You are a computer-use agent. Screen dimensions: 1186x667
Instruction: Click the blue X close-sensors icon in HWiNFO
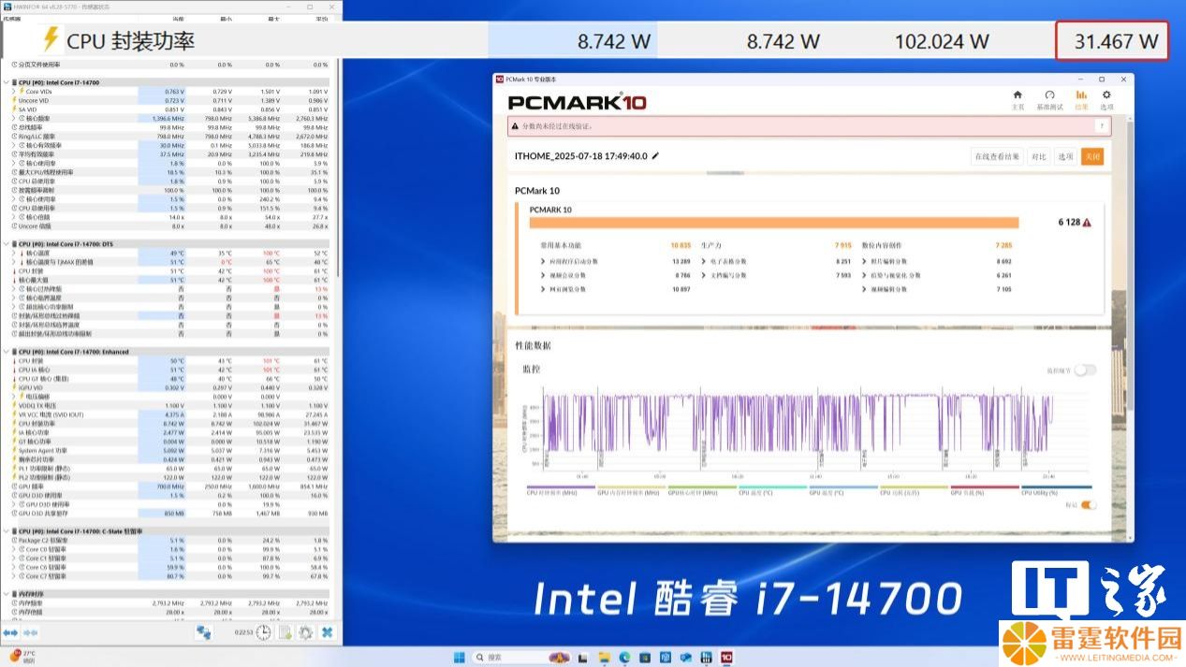coord(327,632)
